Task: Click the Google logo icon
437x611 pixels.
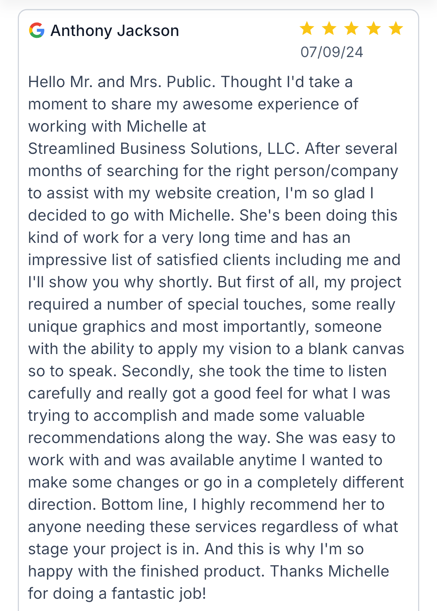Action: [x=37, y=30]
